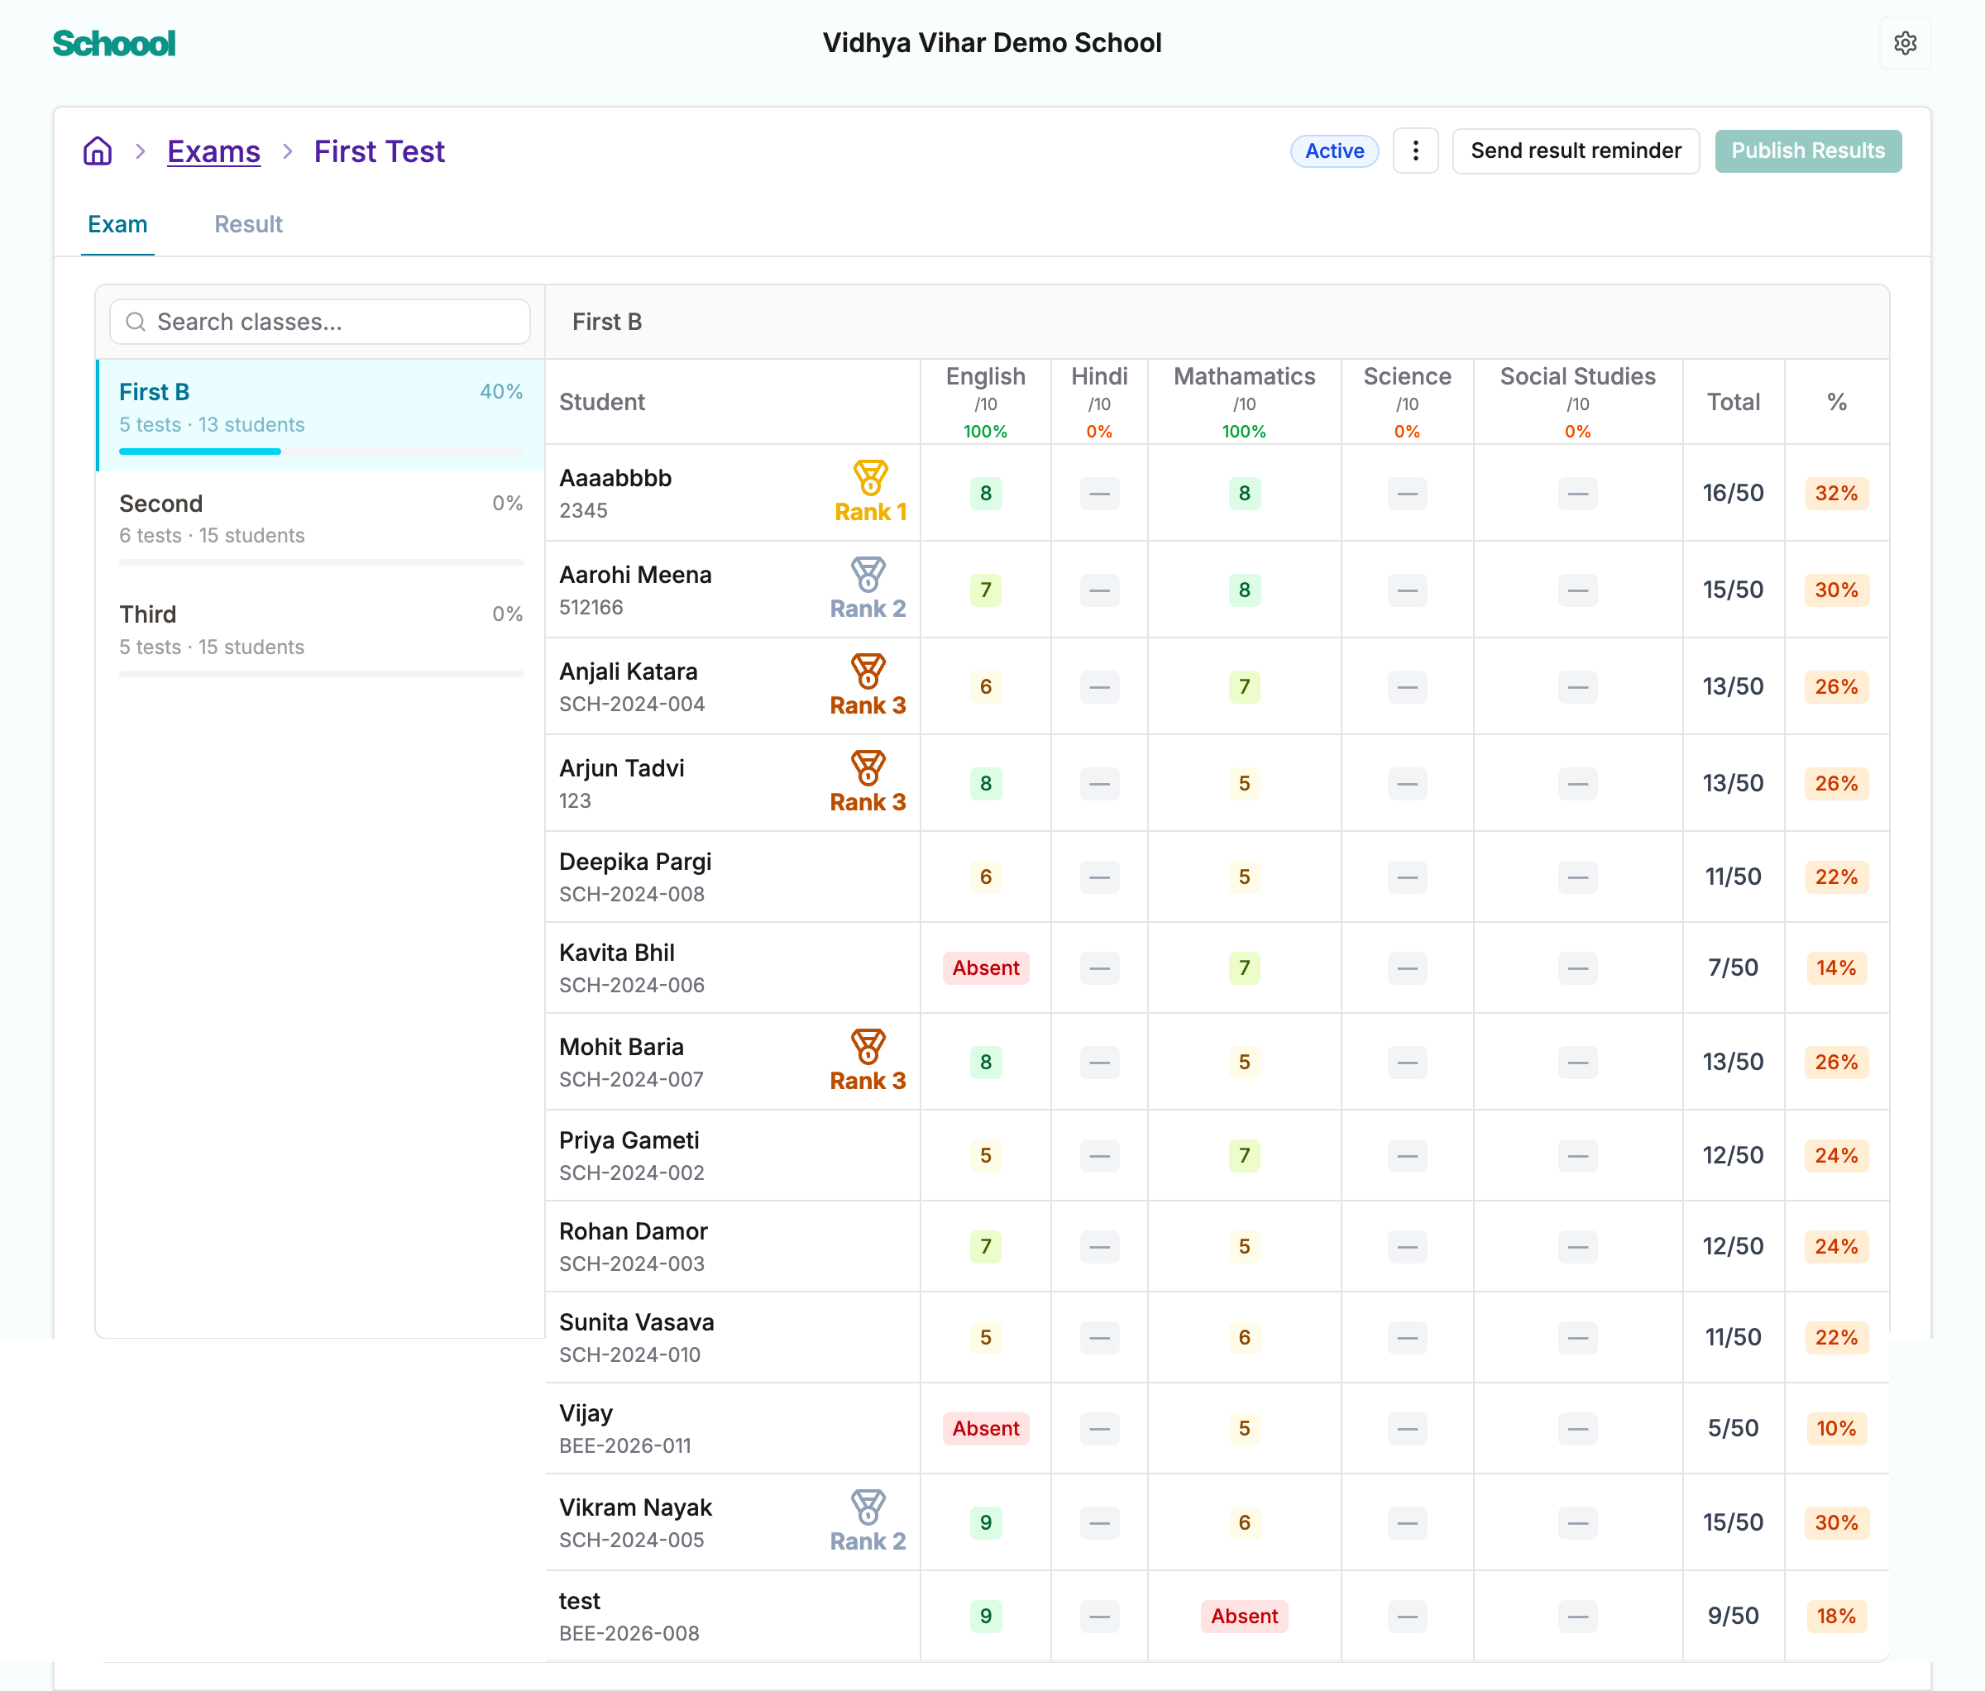
Task: Click Kavita Bhil's English Absent badge
Action: [x=986, y=968]
